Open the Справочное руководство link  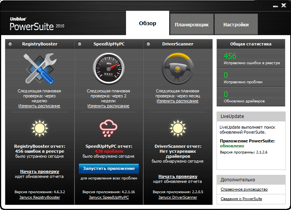coord(244,189)
